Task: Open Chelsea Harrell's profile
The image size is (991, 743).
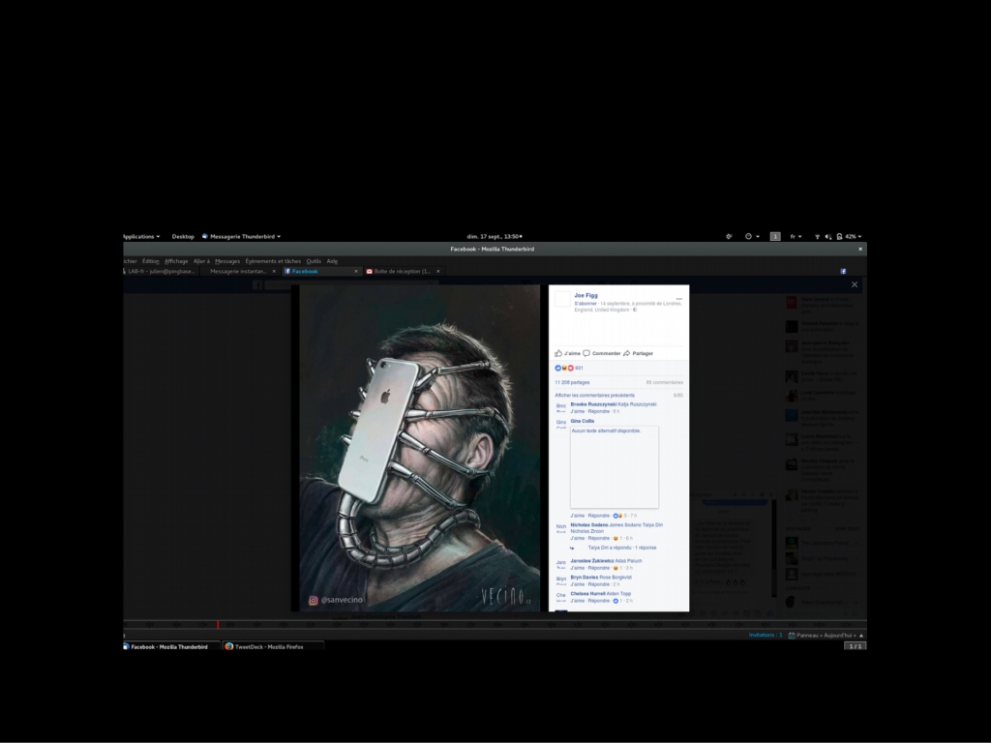Action: point(587,593)
